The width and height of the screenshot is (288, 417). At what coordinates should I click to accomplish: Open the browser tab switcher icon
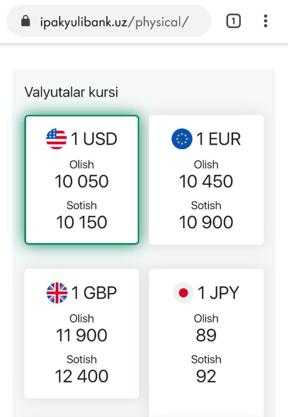233,22
